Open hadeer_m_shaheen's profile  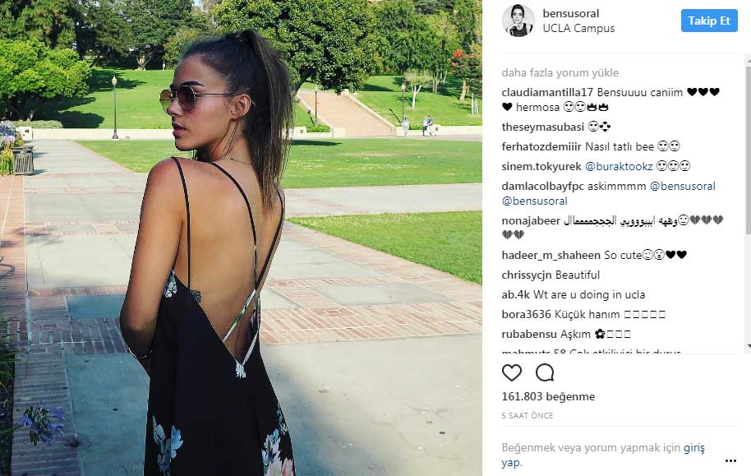(x=551, y=255)
